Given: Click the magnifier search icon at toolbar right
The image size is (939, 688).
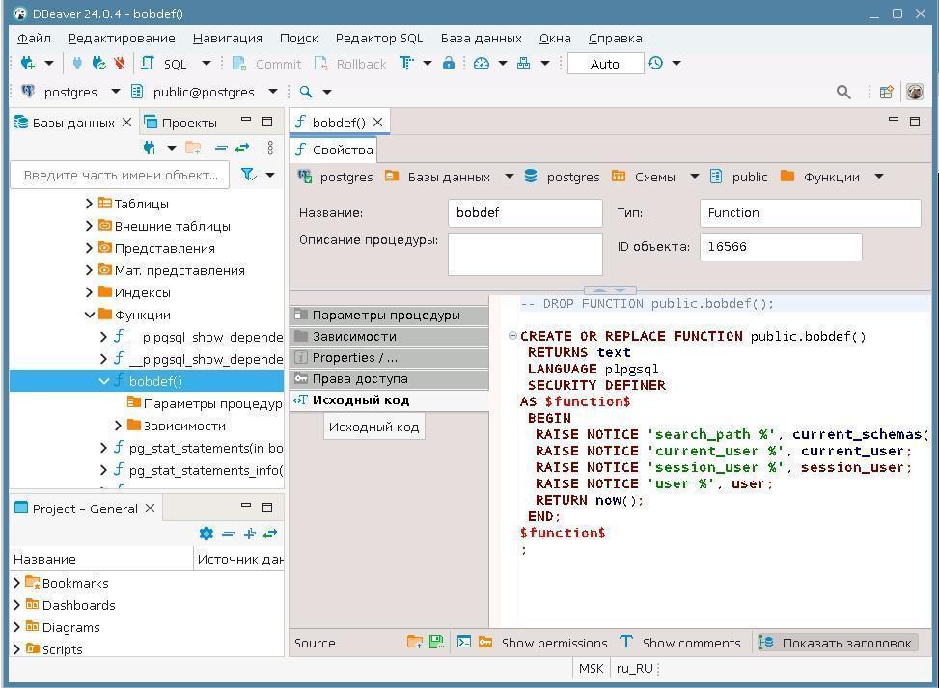Looking at the screenshot, I should tap(843, 92).
